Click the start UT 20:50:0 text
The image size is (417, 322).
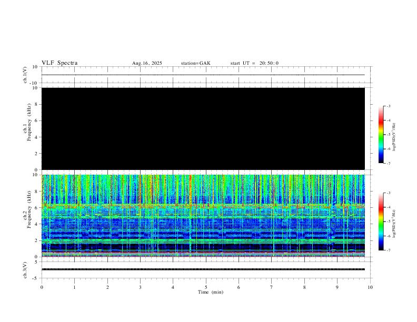[254, 63]
